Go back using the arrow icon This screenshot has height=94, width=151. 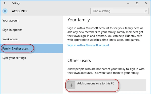coord(5,3)
